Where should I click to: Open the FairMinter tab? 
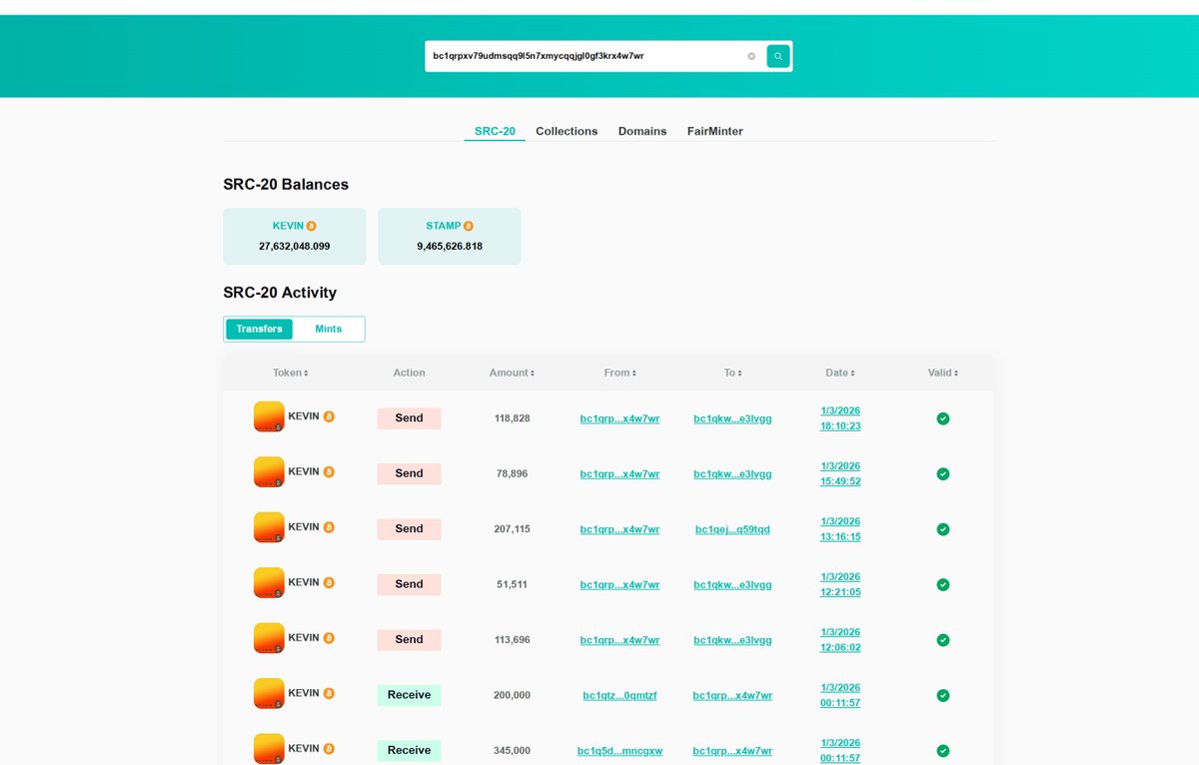715,131
